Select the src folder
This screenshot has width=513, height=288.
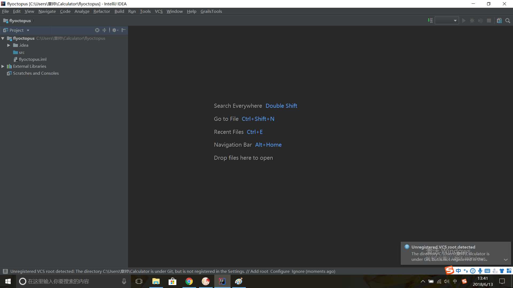pyautogui.click(x=19, y=53)
